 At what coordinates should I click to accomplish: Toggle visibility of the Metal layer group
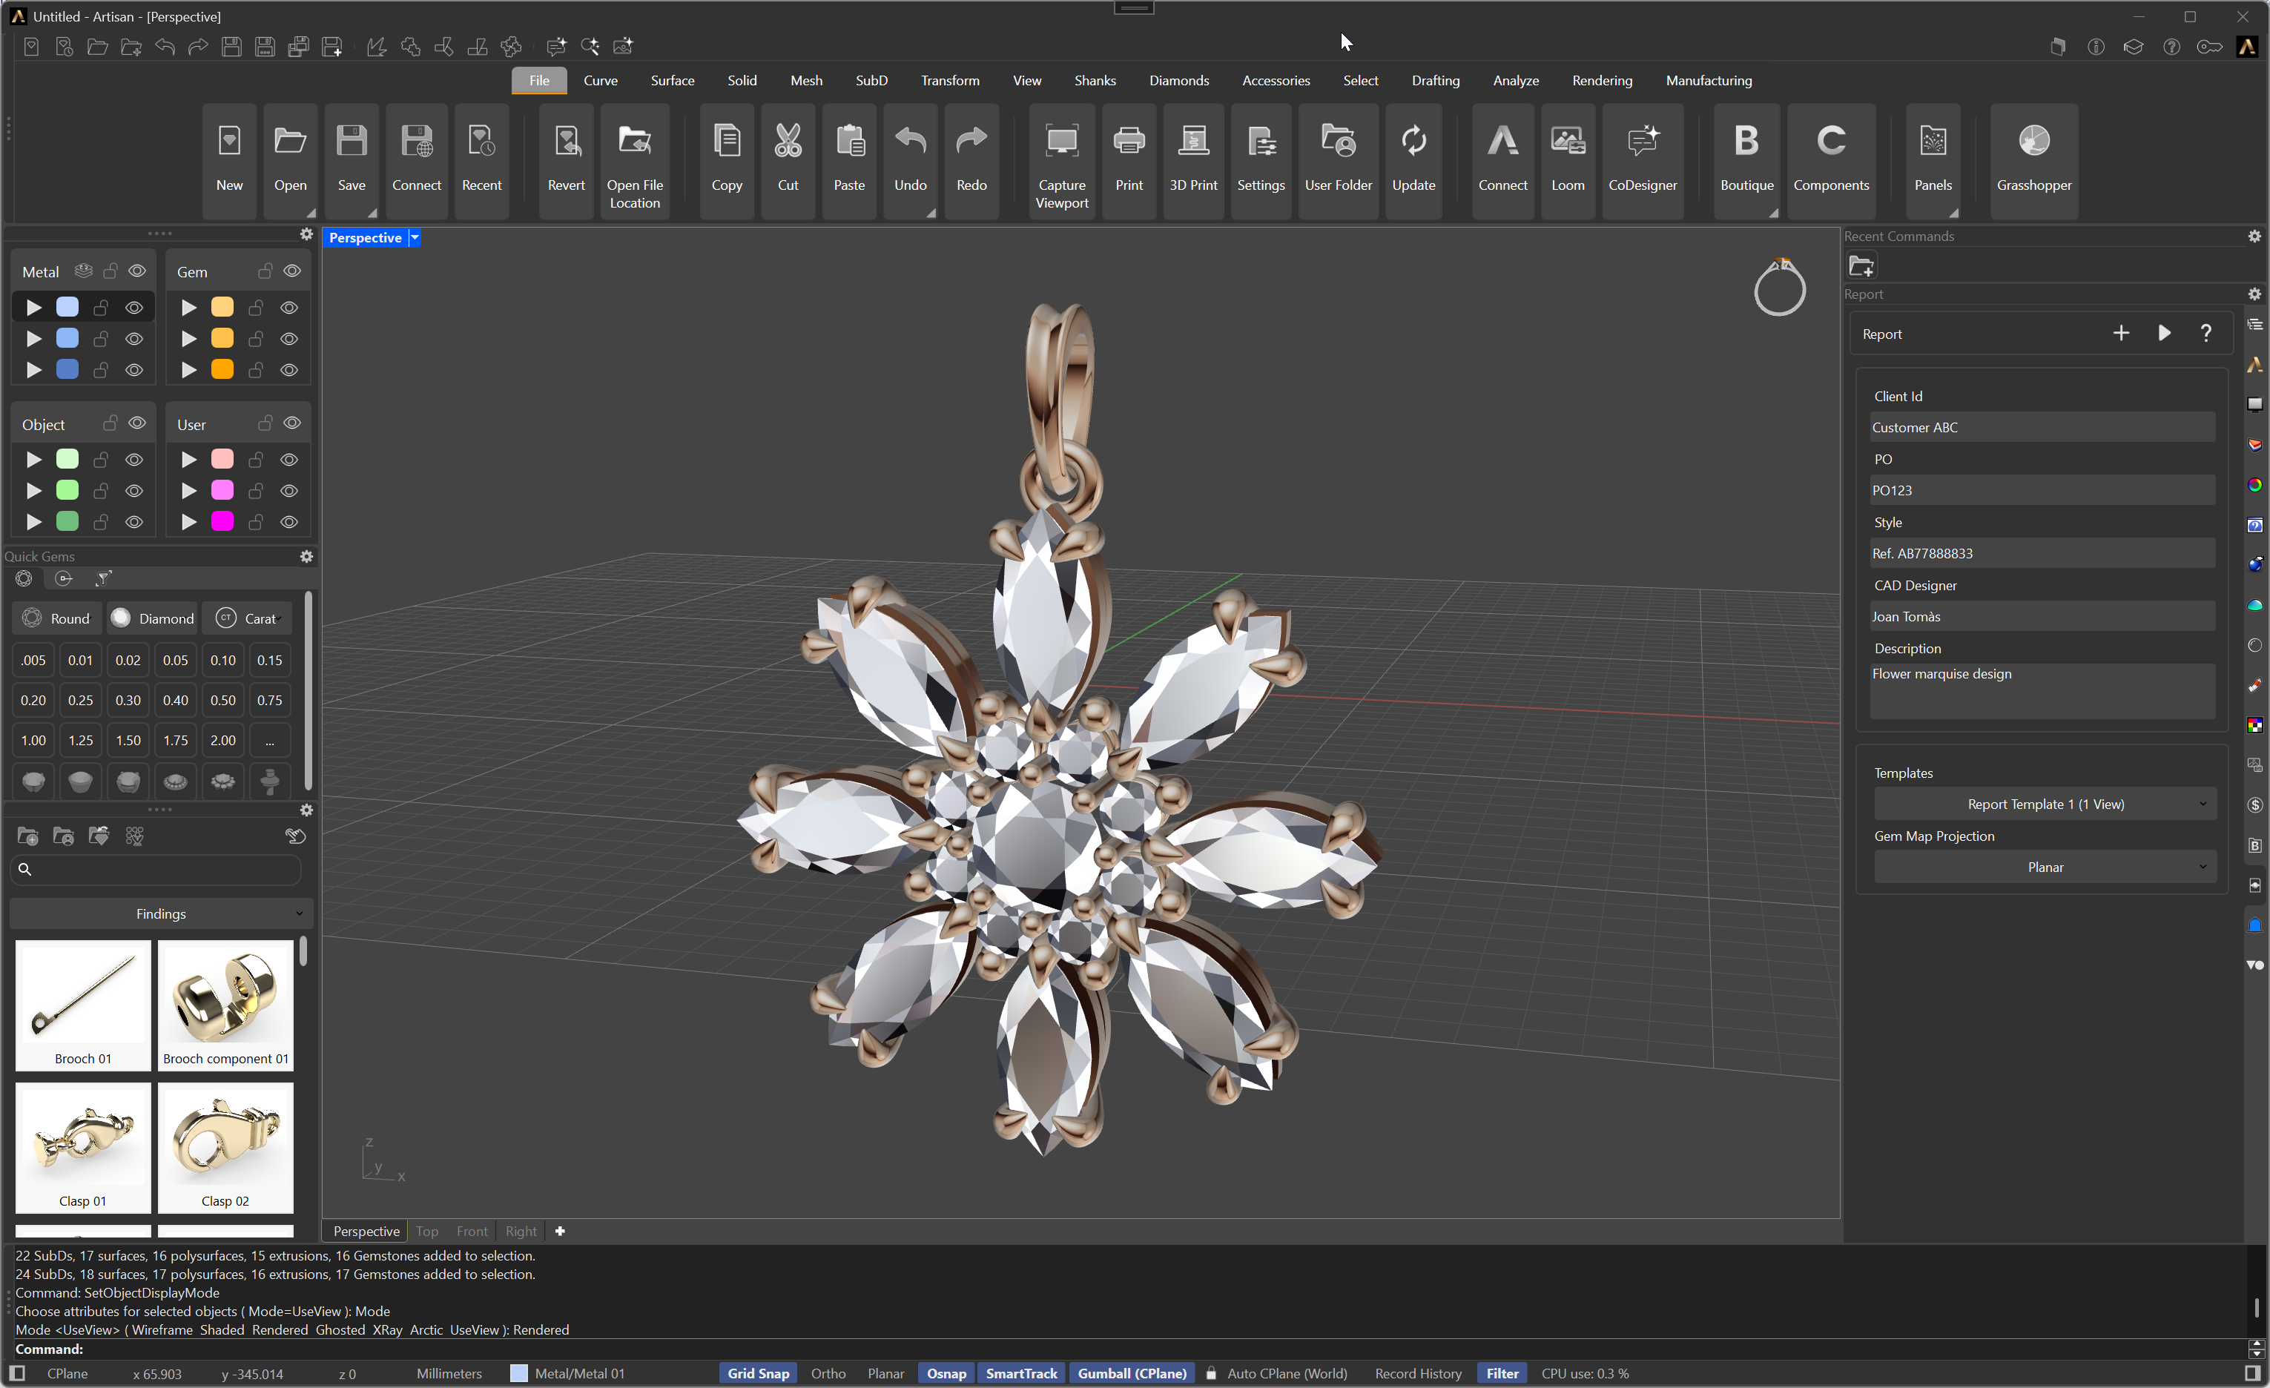coord(137,271)
